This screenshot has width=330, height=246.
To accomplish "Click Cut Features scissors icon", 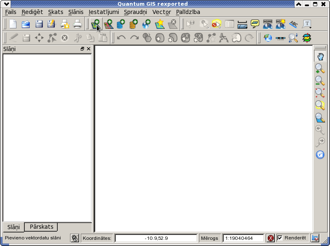I will [x=78, y=38].
